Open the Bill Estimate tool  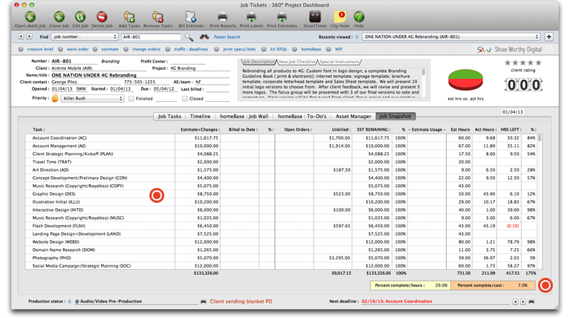tap(190, 17)
